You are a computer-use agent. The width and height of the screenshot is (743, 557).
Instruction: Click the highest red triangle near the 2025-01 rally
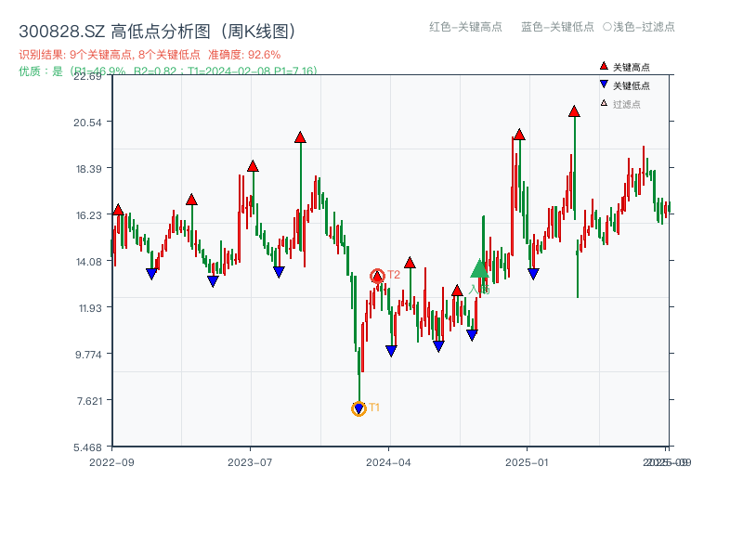point(573,110)
